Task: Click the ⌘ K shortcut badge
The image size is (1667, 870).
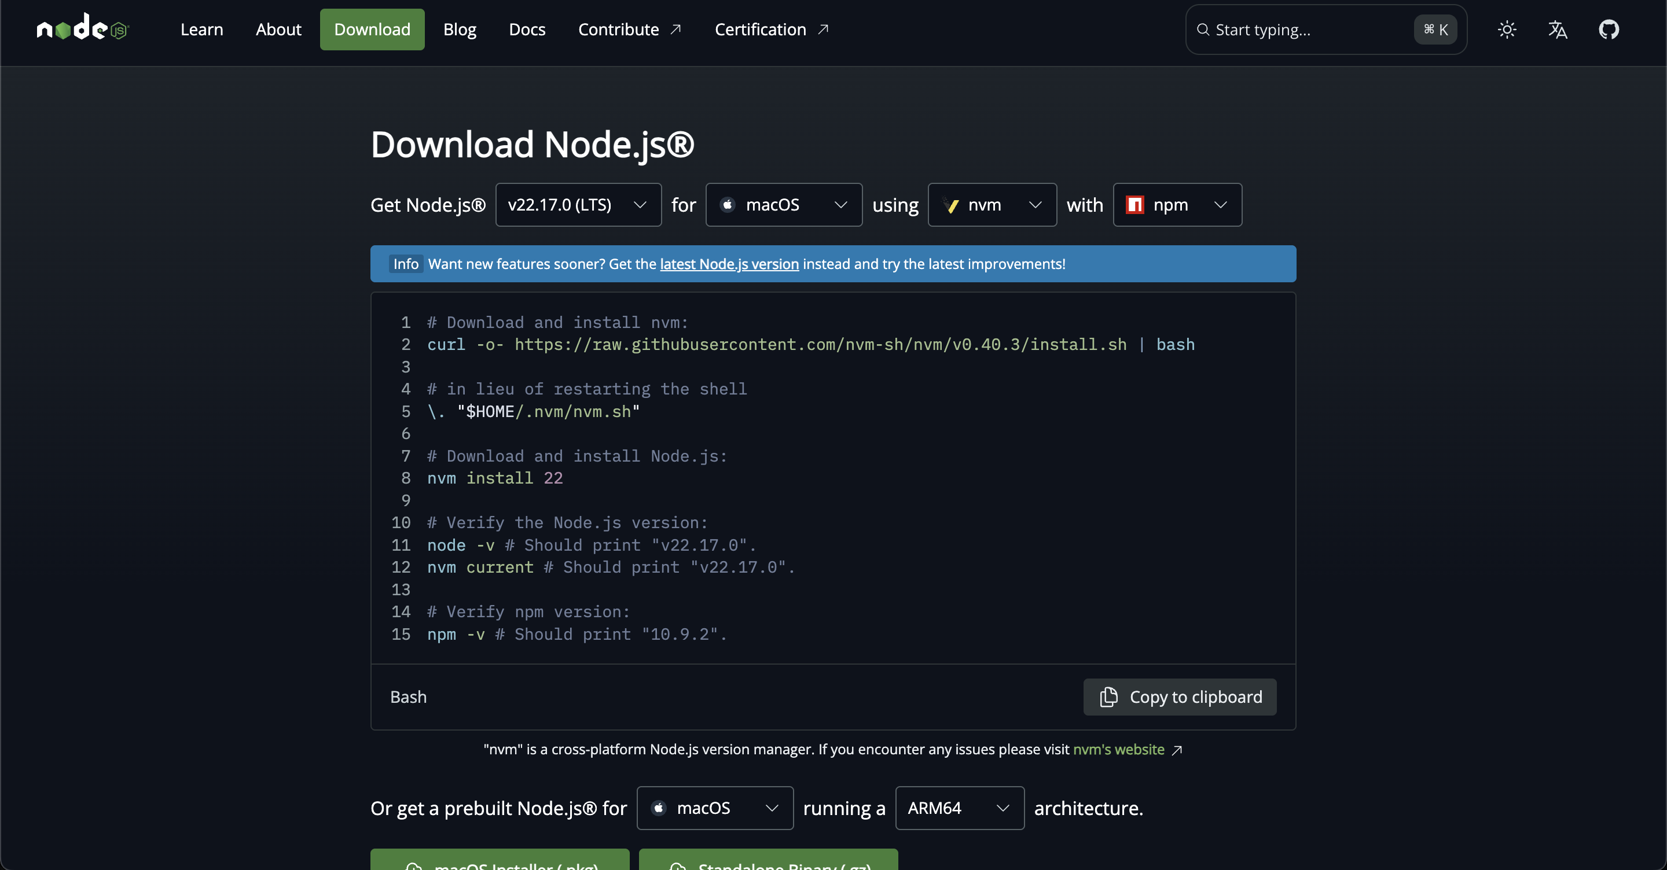Action: point(1435,30)
